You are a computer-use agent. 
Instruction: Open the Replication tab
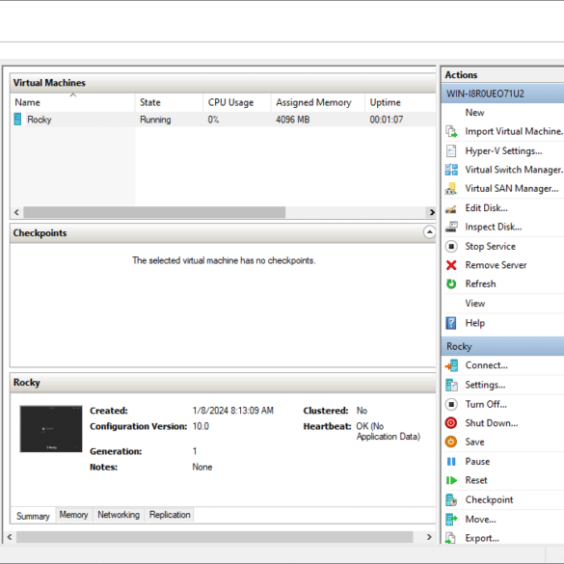[170, 515]
